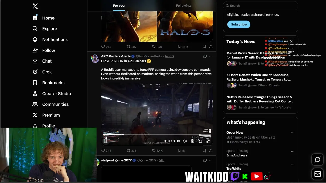Click the What's happening heading
The image size is (326, 183).
click(246, 122)
